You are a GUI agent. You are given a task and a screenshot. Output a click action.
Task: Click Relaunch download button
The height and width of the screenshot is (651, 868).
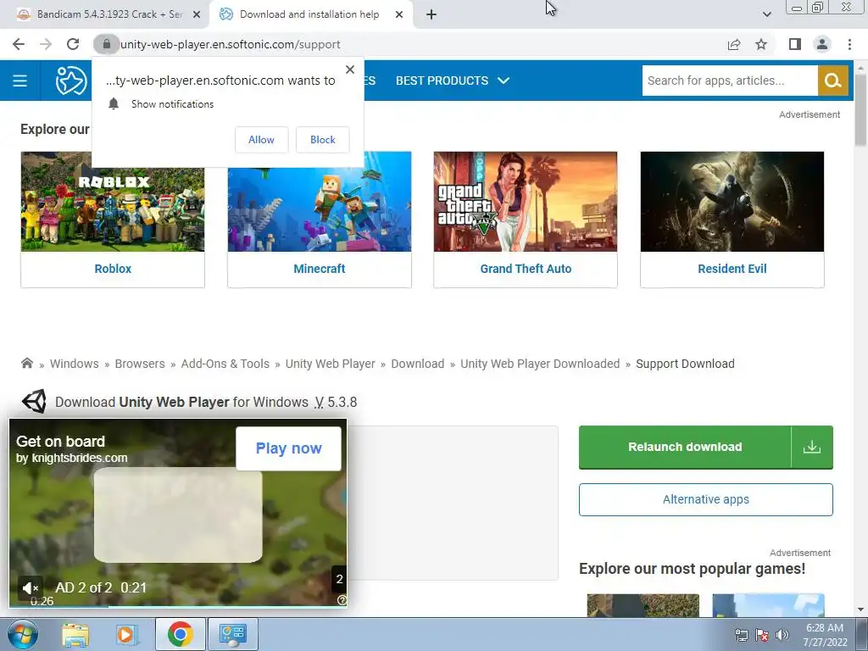[x=685, y=447]
